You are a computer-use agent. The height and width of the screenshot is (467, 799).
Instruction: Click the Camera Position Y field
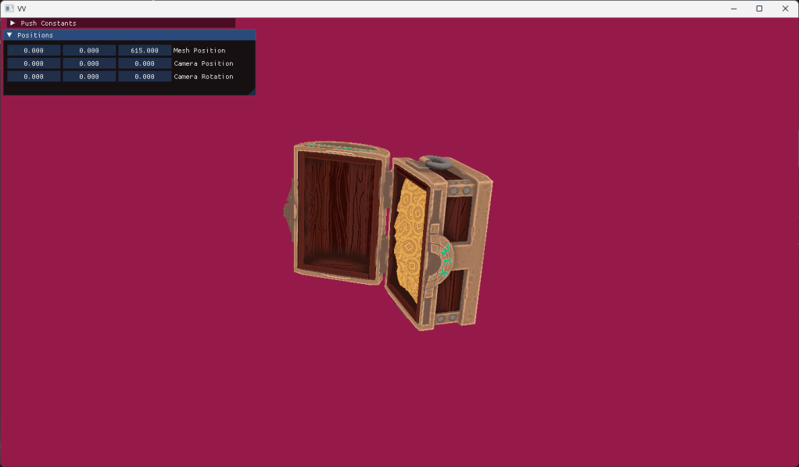click(89, 63)
